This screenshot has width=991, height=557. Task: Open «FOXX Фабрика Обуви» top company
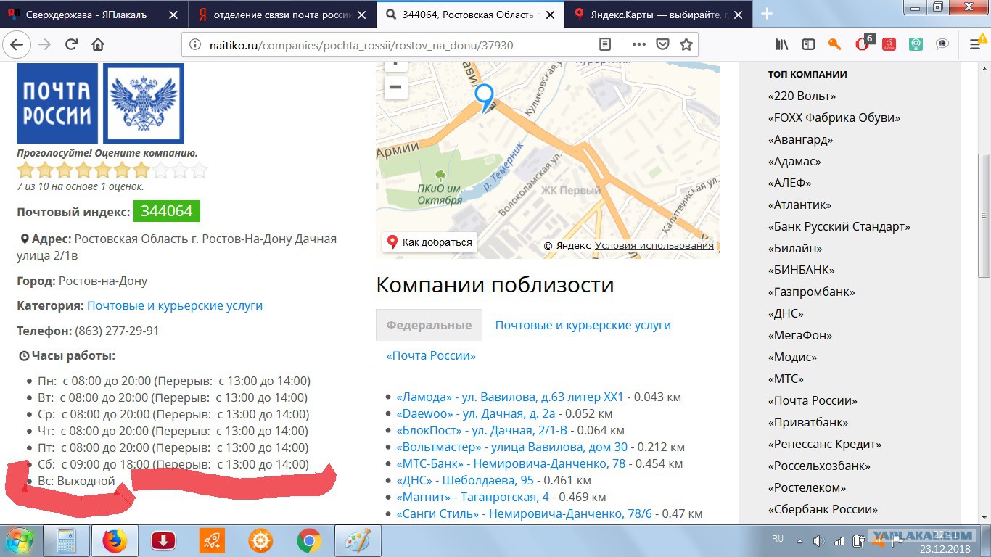tap(834, 117)
